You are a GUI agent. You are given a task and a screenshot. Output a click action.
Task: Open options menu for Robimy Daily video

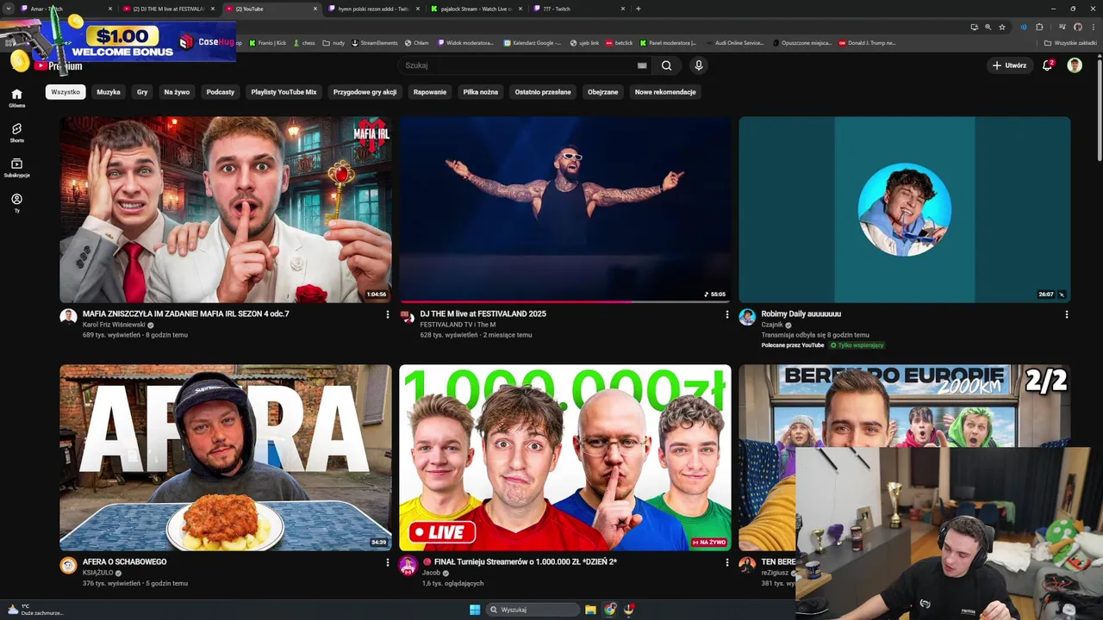(1066, 314)
